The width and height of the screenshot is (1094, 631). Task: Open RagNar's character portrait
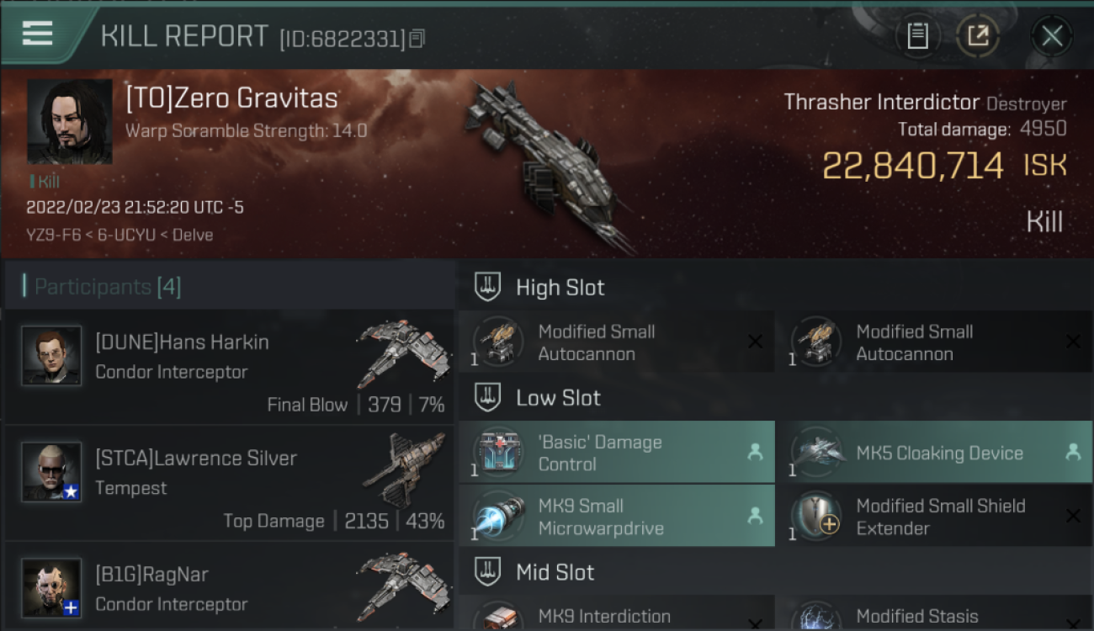point(51,587)
